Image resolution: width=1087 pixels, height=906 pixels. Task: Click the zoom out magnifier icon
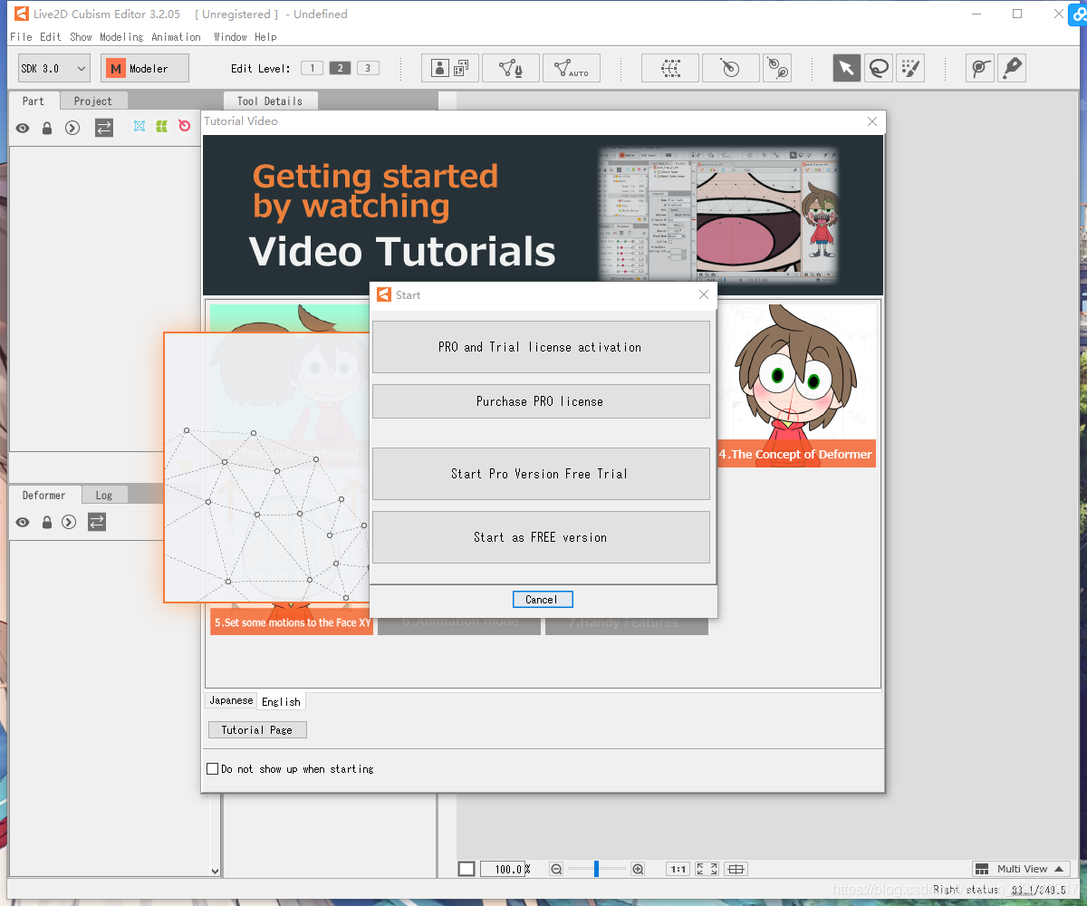click(x=556, y=869)
